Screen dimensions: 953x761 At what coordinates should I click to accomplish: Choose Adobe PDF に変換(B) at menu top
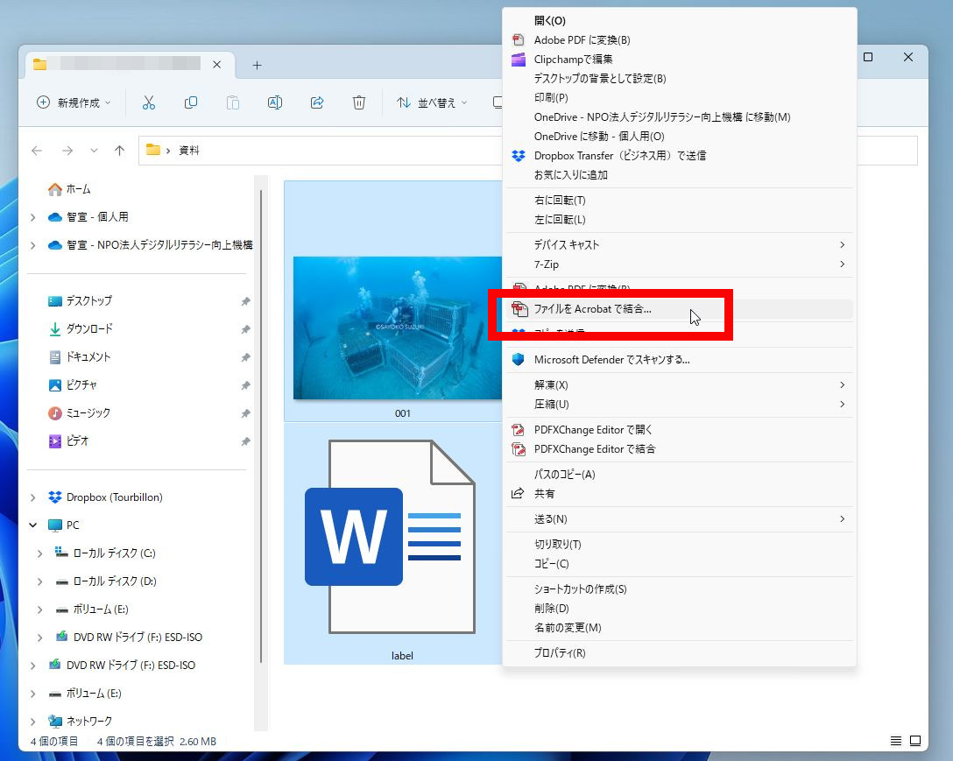680,40
